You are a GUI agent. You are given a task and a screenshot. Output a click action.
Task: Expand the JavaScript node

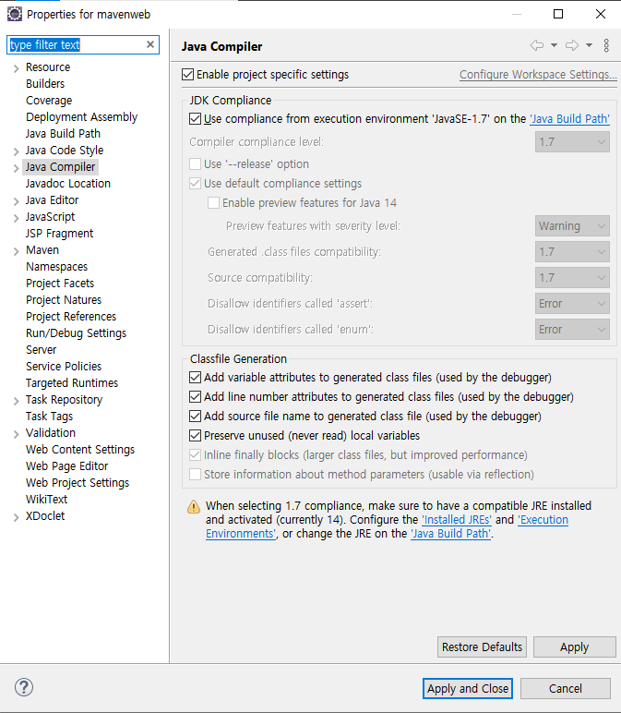coord(16,218)
